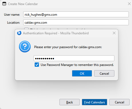Screen dimensions: 132x109
Task: Click the password prompt text for caldav.gmx.com
Action: [68, 47]
